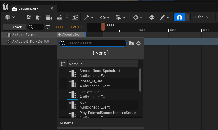Click the Kick event thumbnail icon
This screenshot has height=130, width=218.
(x=73, y=105)
